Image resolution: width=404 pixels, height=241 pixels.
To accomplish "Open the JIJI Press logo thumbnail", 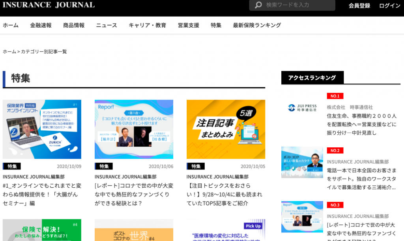I will pyautogui.click(x=302, y=107).
